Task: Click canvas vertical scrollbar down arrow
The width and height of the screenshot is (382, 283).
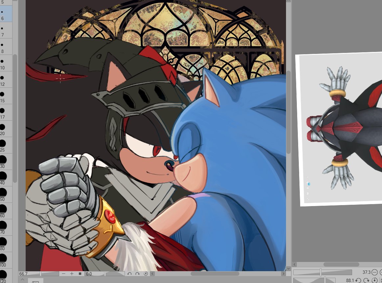Action: click(288, 269)
